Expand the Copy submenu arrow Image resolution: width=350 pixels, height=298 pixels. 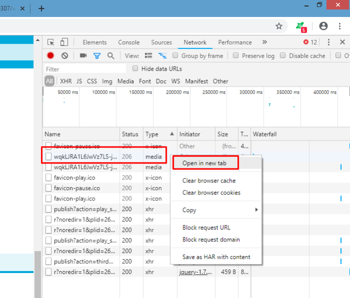coord(256,209)
